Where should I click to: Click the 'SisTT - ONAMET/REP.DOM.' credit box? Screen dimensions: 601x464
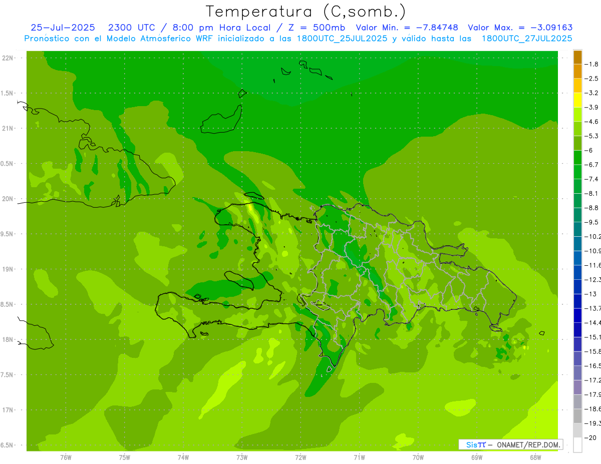510,444
